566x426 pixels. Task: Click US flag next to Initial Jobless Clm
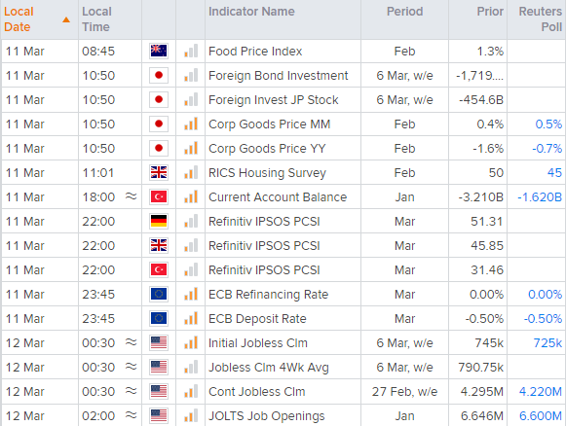[159, 342]
